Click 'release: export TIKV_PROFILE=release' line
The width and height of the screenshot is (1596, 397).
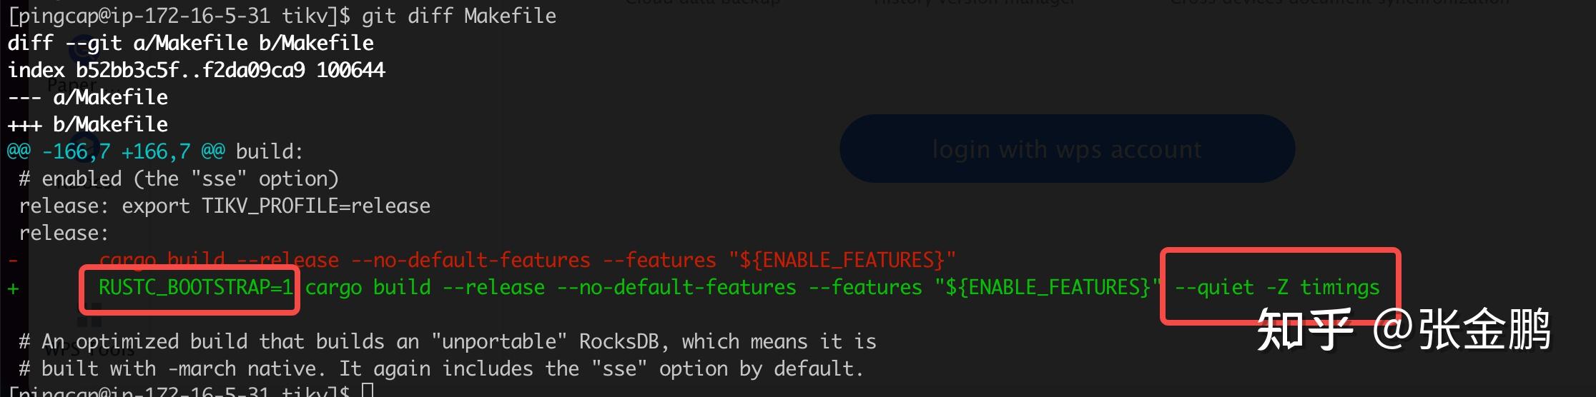(x=225, y=206)
